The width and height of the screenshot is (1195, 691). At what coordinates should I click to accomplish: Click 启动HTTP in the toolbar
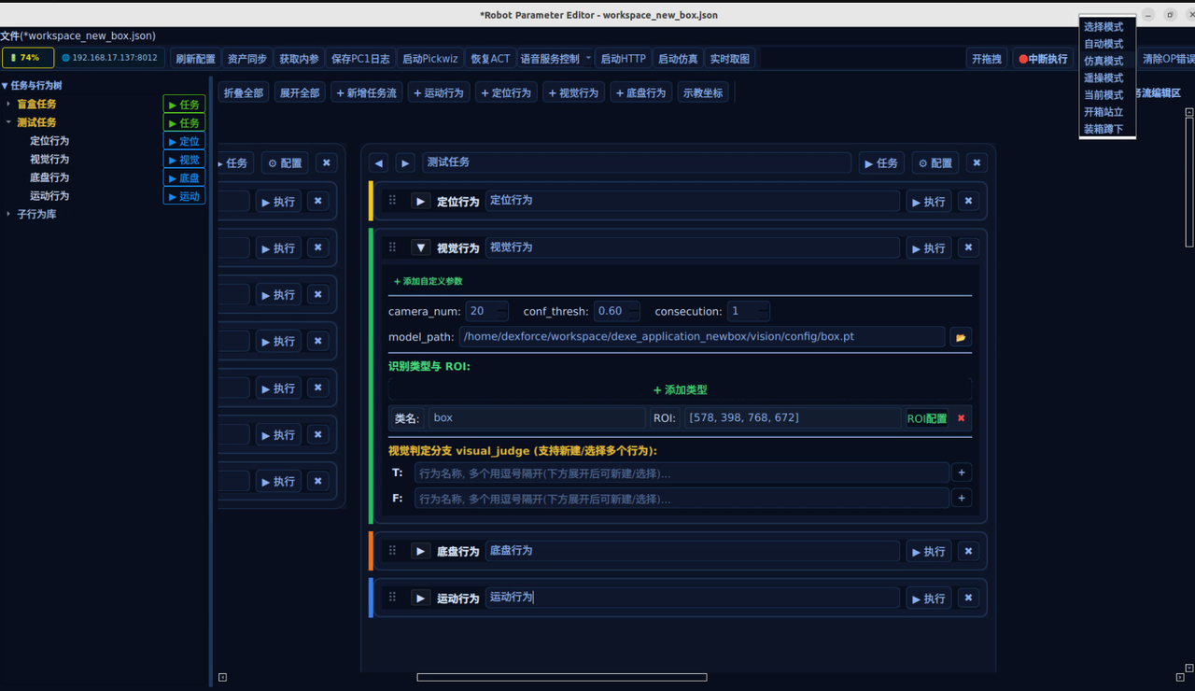[x=623, y=59]
